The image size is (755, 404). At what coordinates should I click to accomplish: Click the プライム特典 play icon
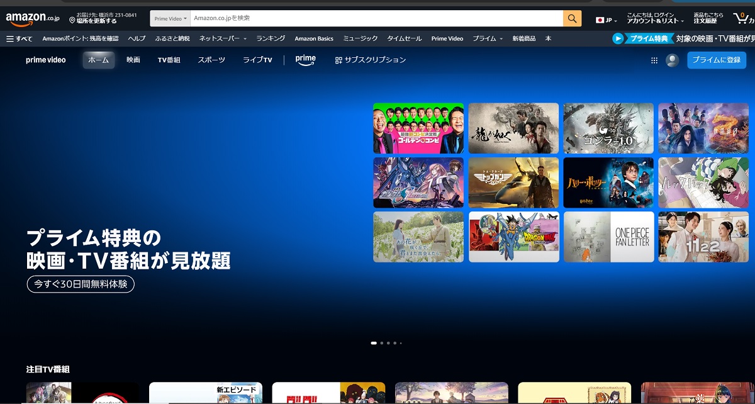(x=619, y=38)
